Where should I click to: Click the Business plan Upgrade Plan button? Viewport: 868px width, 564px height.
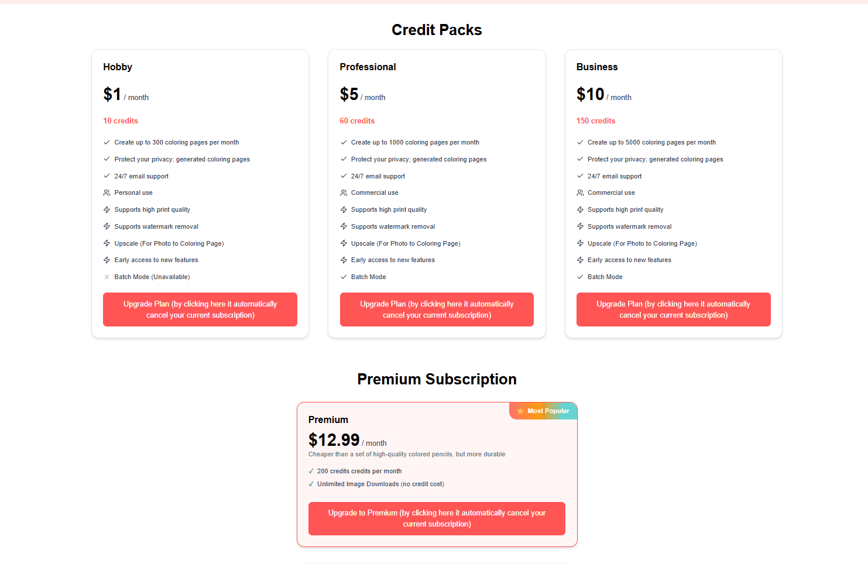pyautogui.click(x=673, y=309)
